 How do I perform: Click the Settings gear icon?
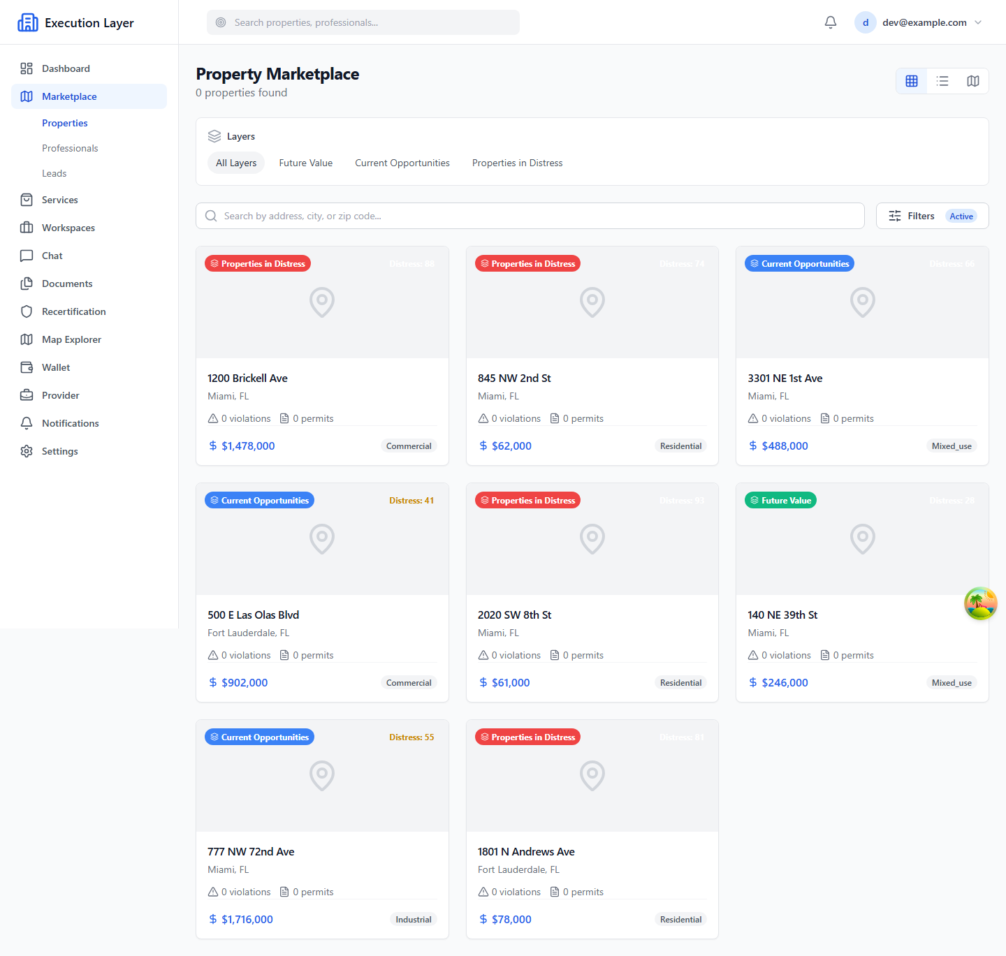27,451
